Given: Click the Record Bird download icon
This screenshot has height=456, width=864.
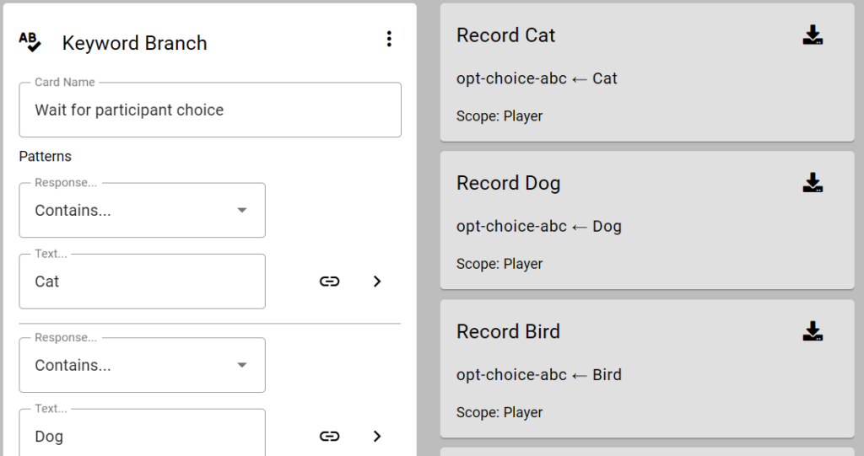Looking at the screenshot, I should 812,331.
